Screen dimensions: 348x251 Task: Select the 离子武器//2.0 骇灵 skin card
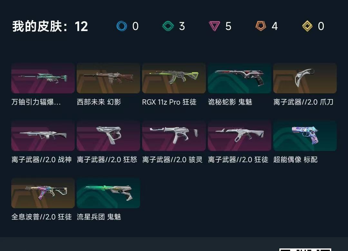pos(174,136)
